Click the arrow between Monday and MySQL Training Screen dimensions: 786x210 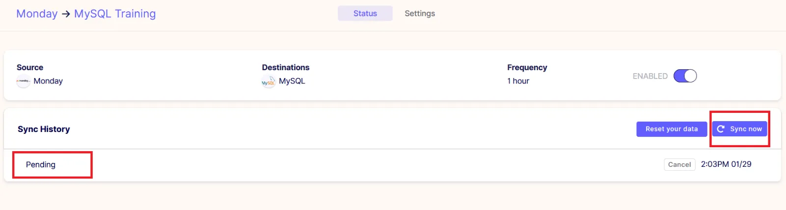66,14
